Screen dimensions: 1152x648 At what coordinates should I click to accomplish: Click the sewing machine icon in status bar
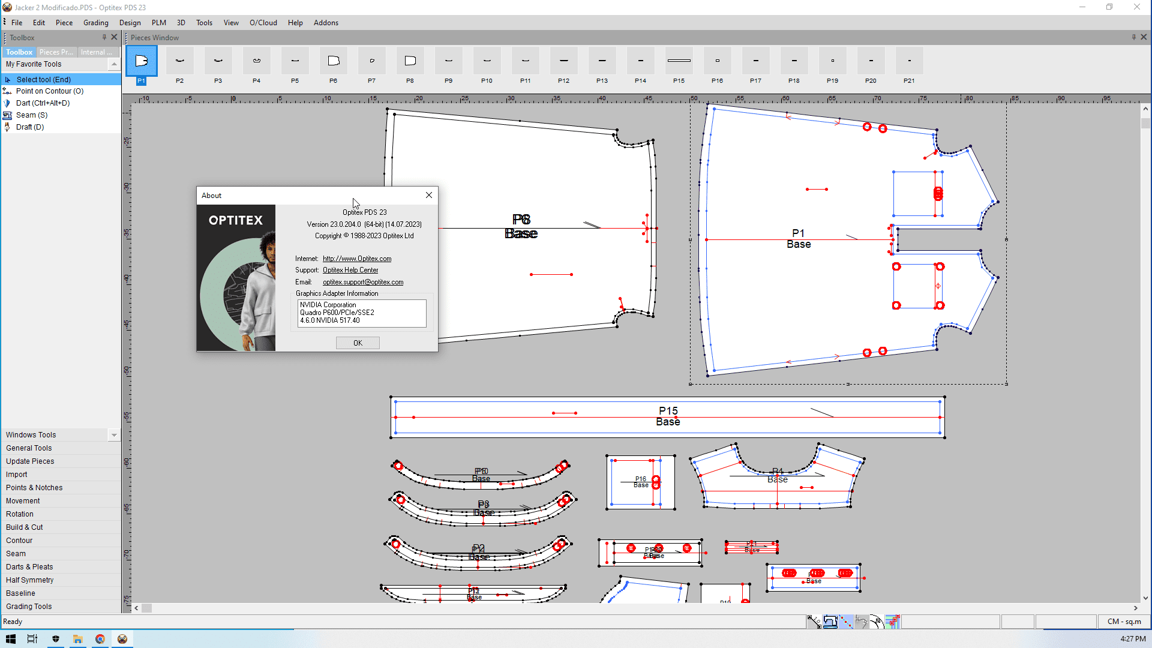[830, 622]
